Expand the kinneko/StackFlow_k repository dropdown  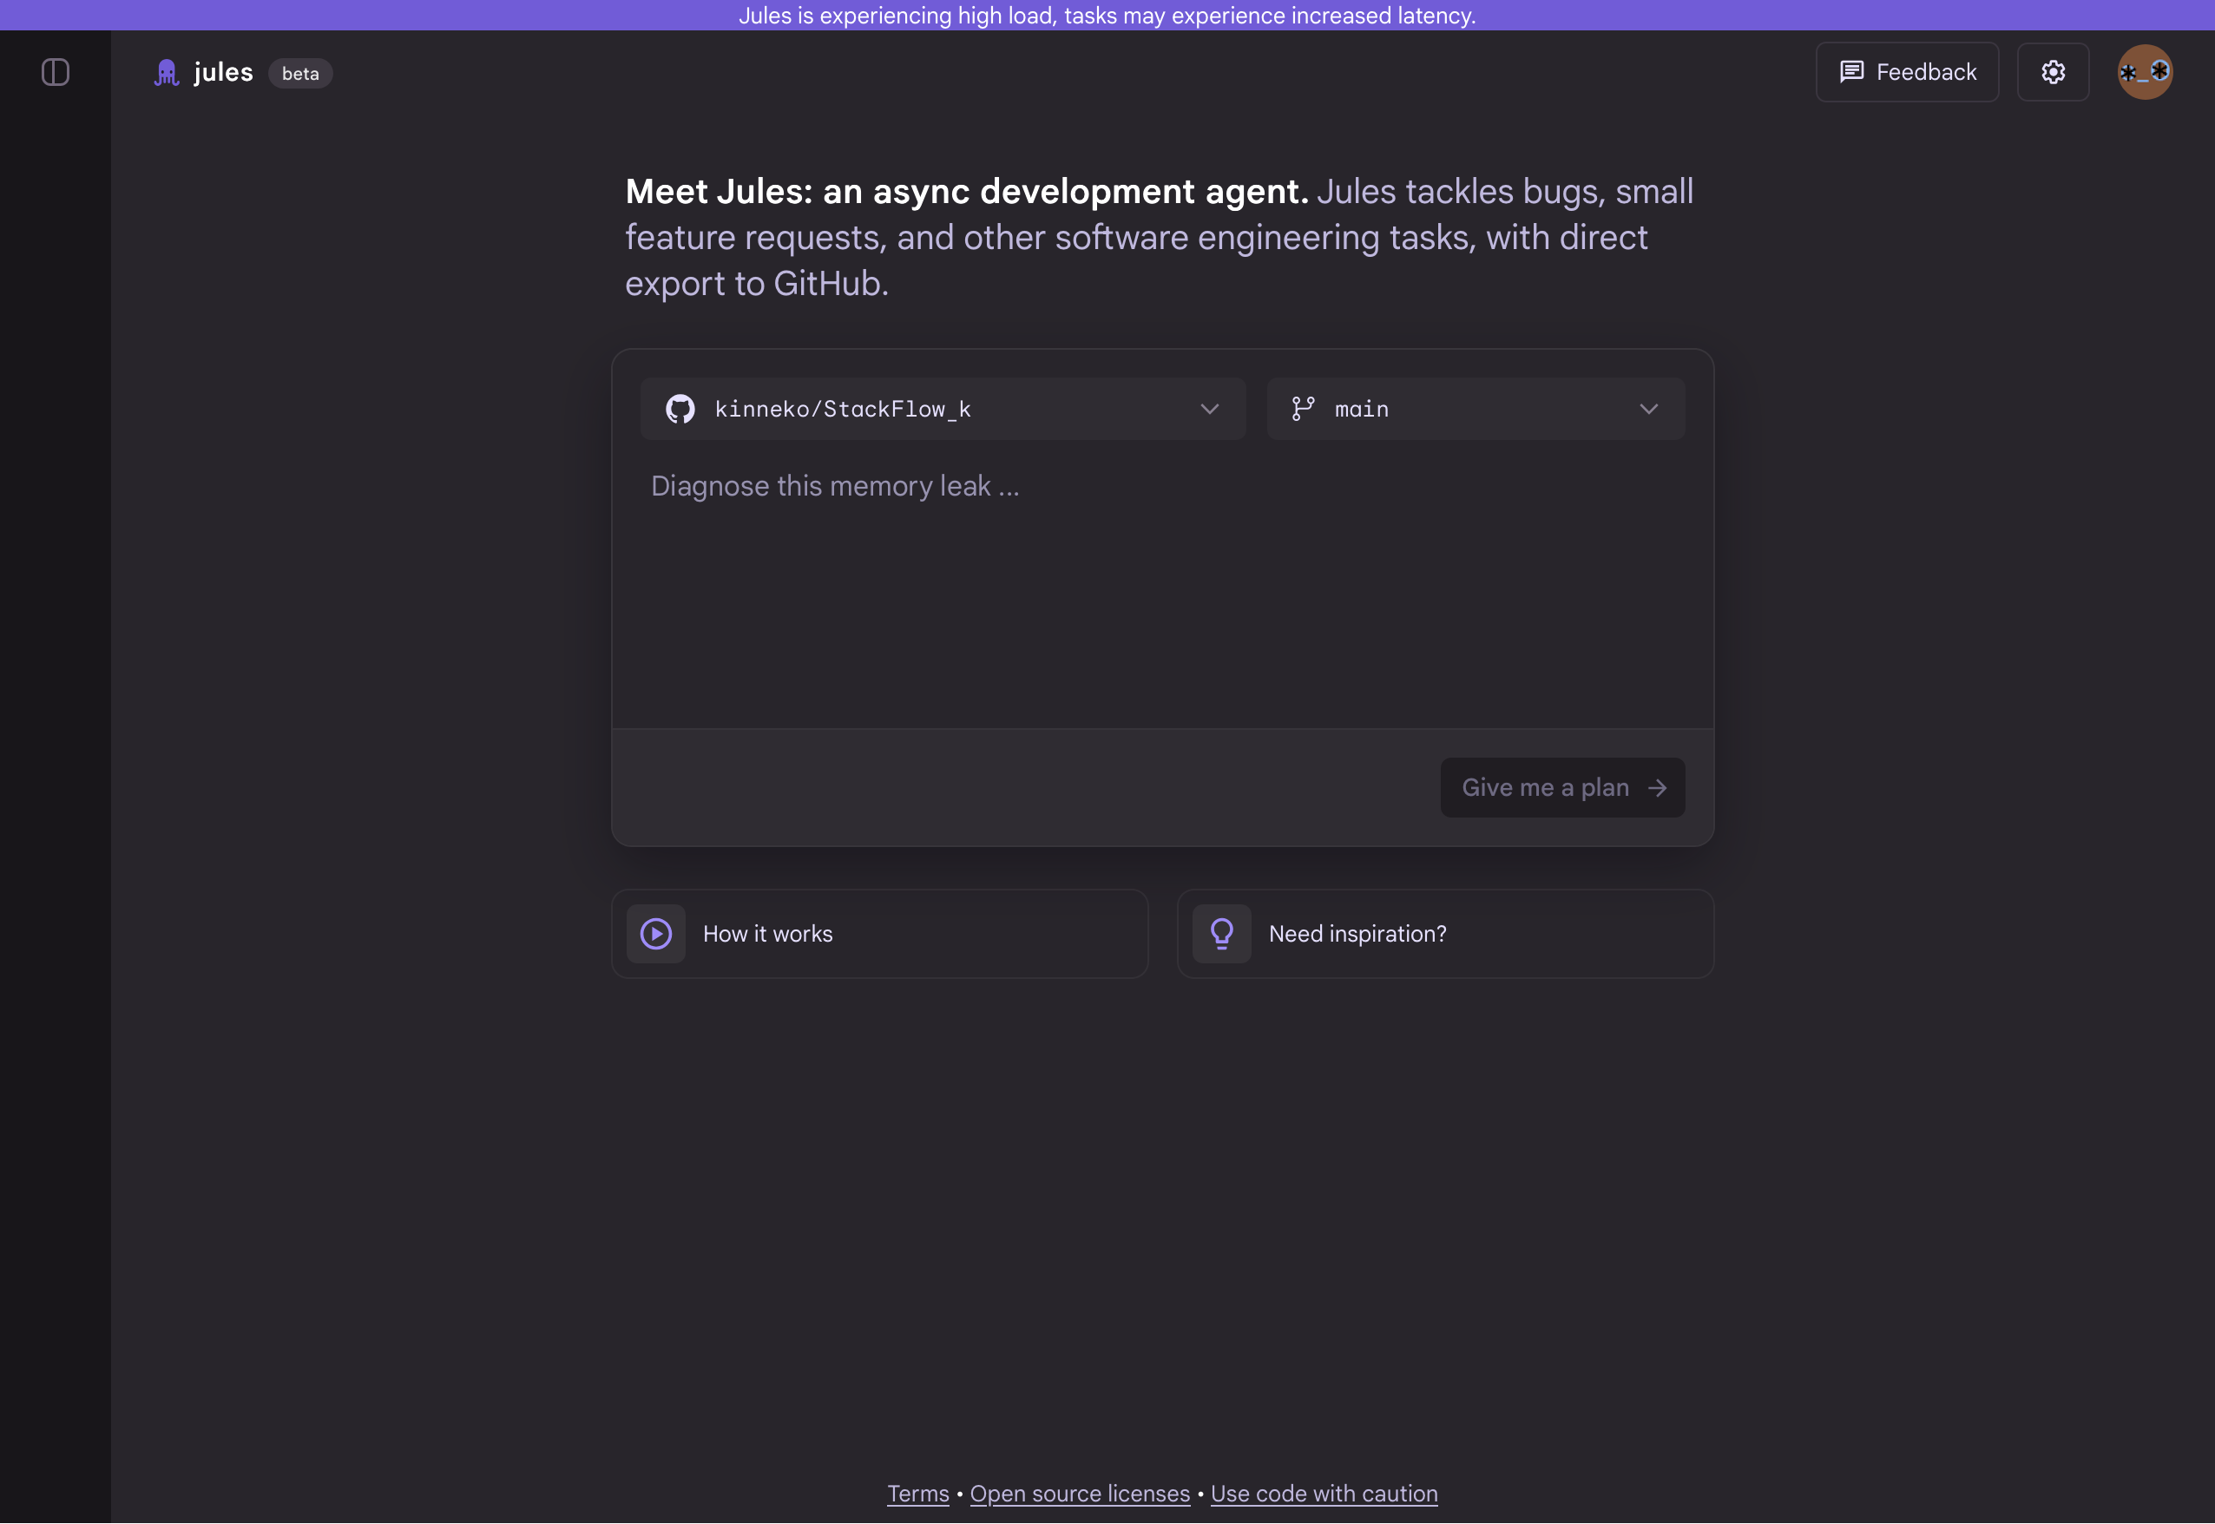943,409
